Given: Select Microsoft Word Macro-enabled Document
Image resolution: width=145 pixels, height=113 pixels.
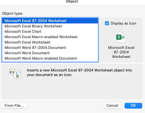Looking at the screenshot, I should coord(50,58).
